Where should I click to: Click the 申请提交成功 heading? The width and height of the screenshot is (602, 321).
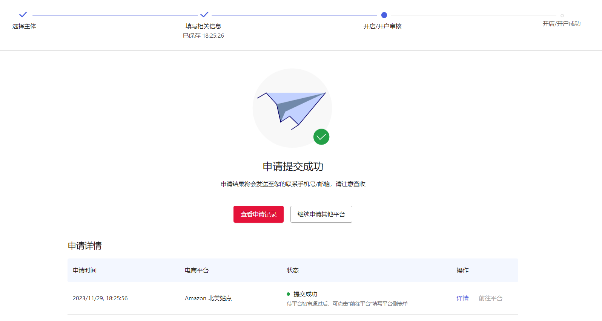point(293,167)
